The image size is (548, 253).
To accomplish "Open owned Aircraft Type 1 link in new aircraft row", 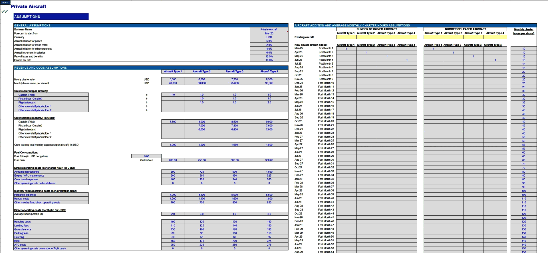I will [346, 45].
